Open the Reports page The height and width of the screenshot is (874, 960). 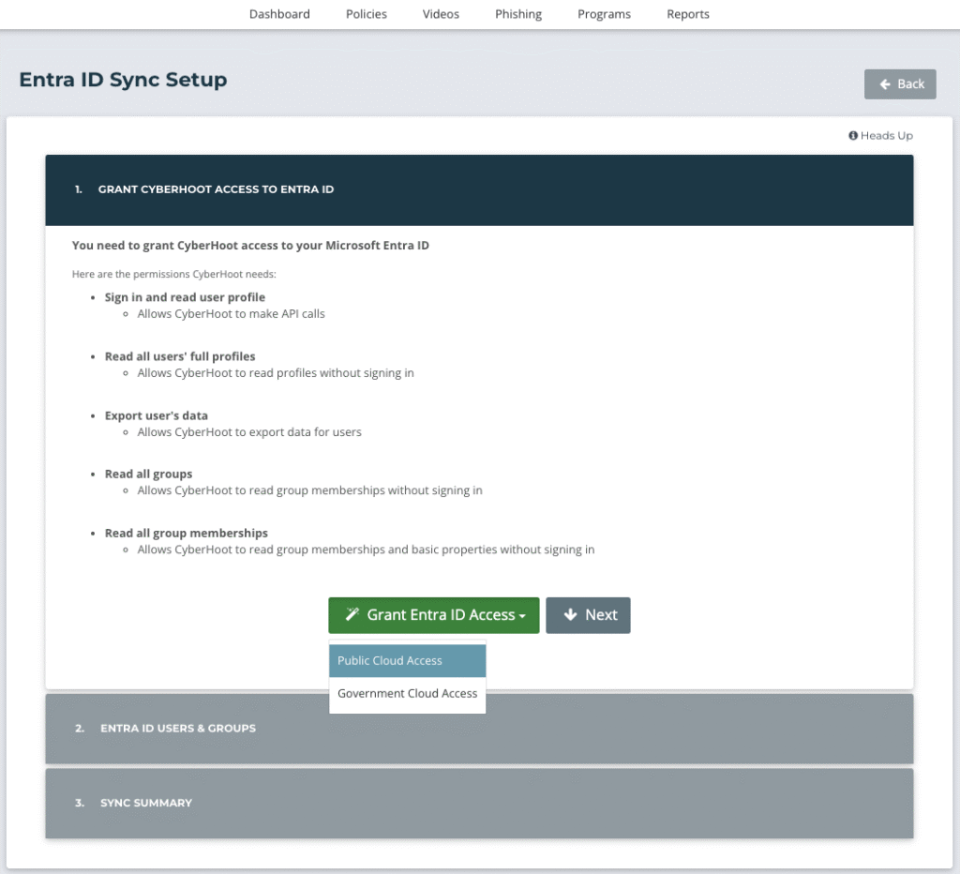pyautogui.click(x=688, y=14)
